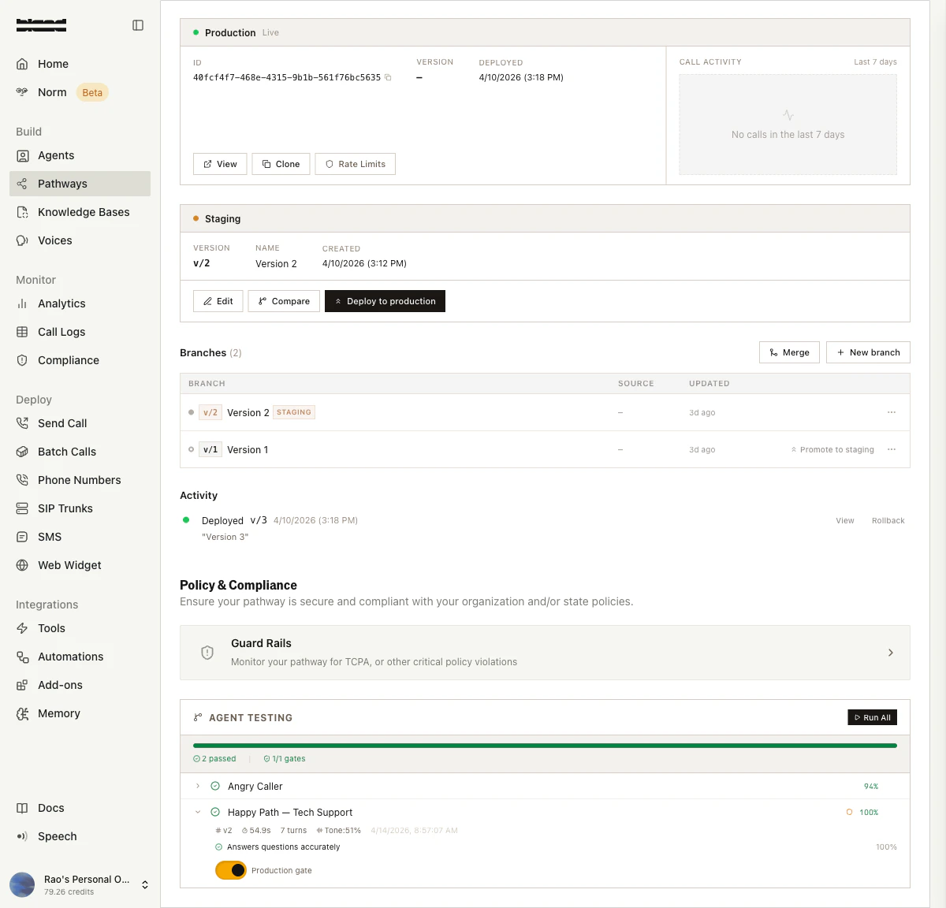Open Memory via its icon

(x=22, y=713)
